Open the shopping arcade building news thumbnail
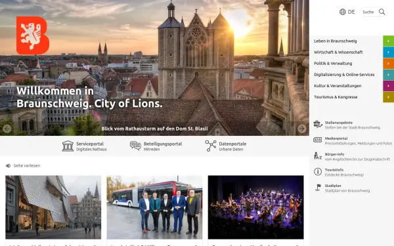The height and width of the screenshot is (246, 394). point(53,207)
